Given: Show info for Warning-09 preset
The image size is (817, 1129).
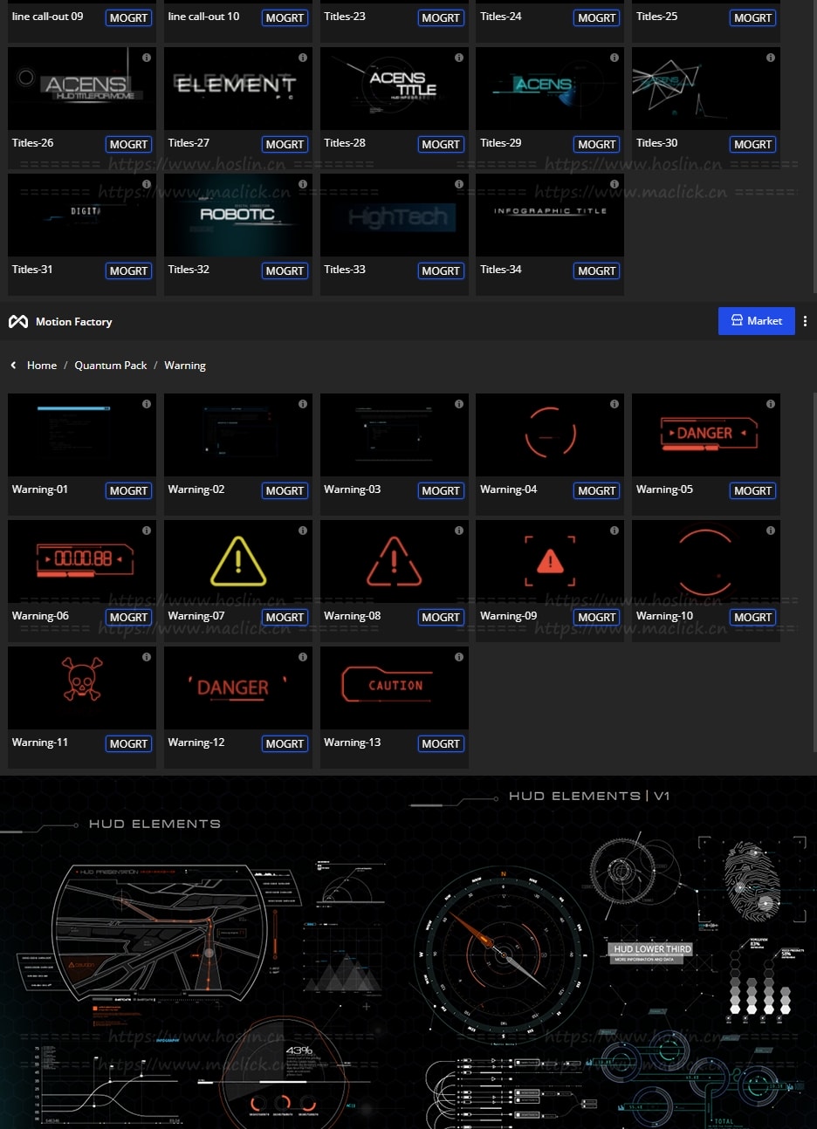Looking at the screenshot, I should point(614,530).
